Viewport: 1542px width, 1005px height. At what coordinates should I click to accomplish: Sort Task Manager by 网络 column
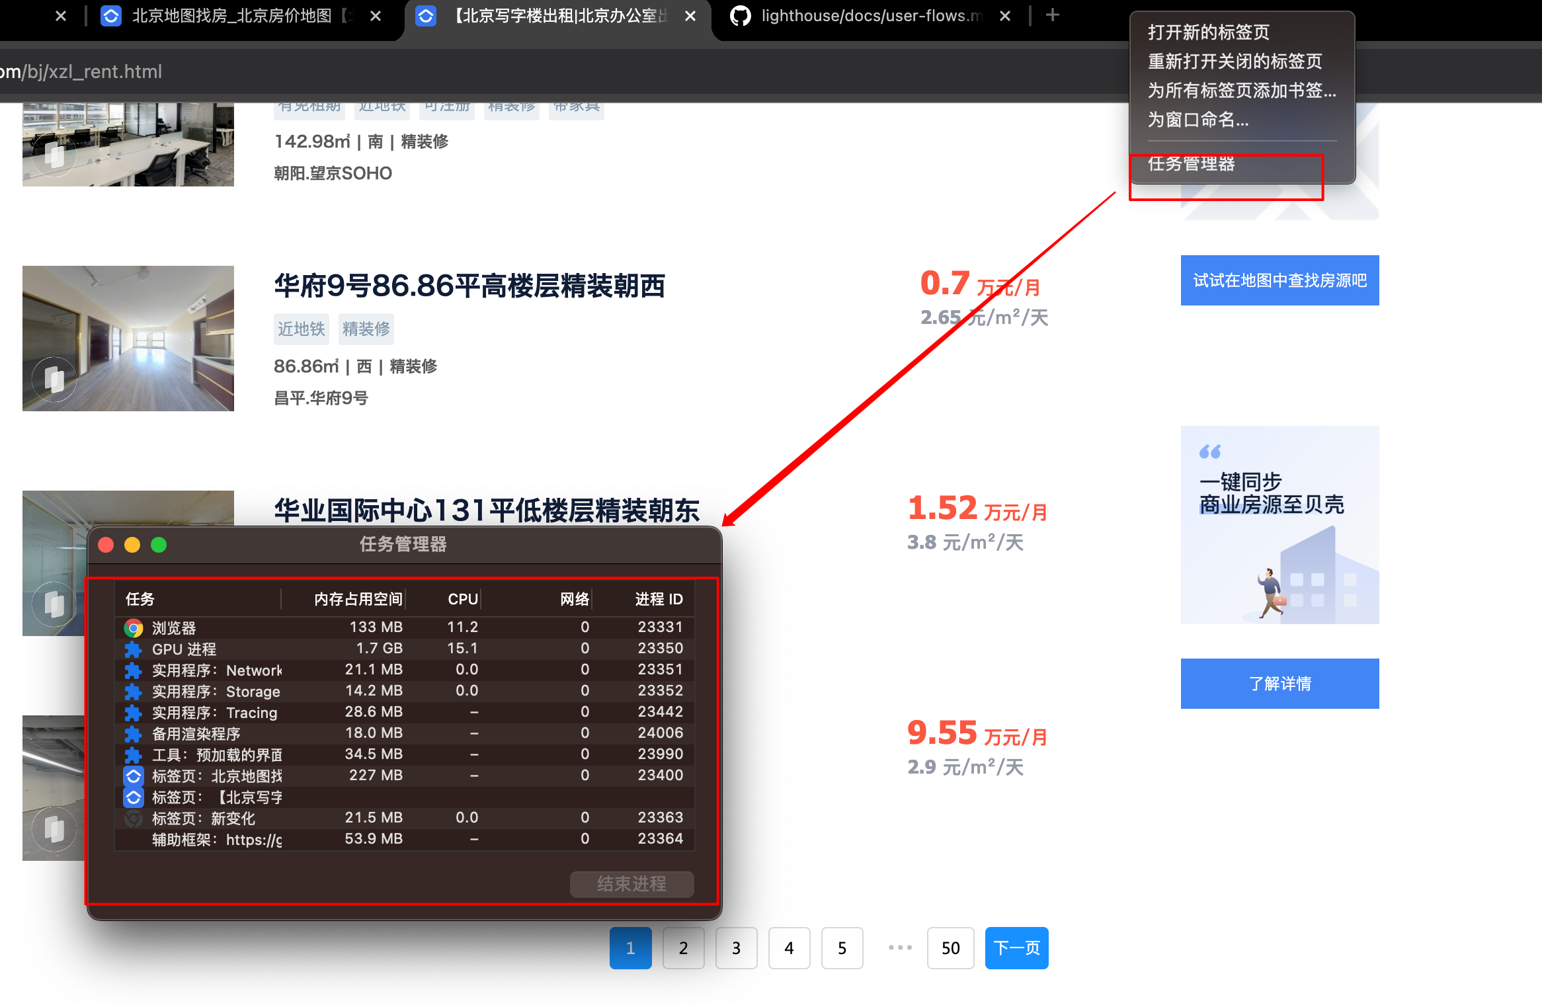pyautogui.click(x=537, y=599)
